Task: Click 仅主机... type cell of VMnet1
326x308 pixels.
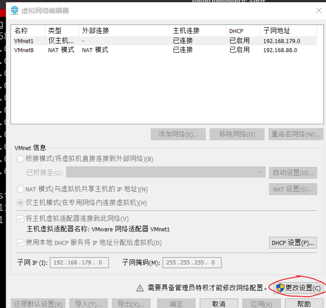Action: pyautogui.click(x=61, y=41)
